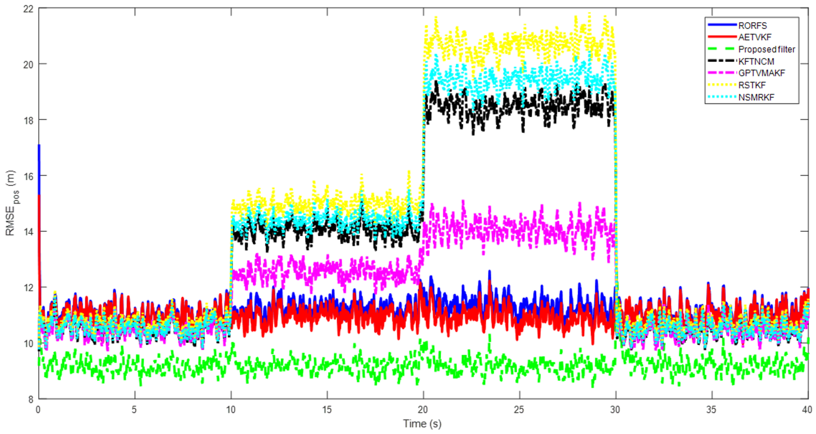816x434 pixels.
Task: Click yellow dotted sample beside RSTKF
Action: pos(722,85)
